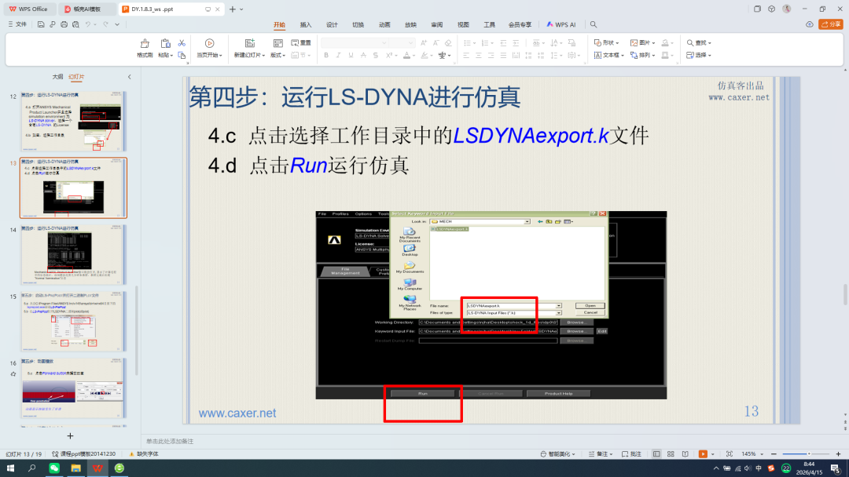
Task: Toggle Italic formatting
Action: 338,55
